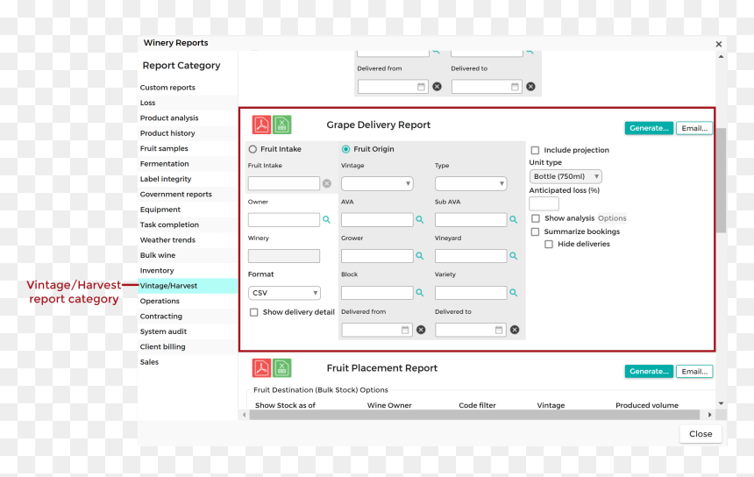This screenshot has width=754, height=477.
Task: Focus the Owner input field
Action: click(x=284, y=220)
